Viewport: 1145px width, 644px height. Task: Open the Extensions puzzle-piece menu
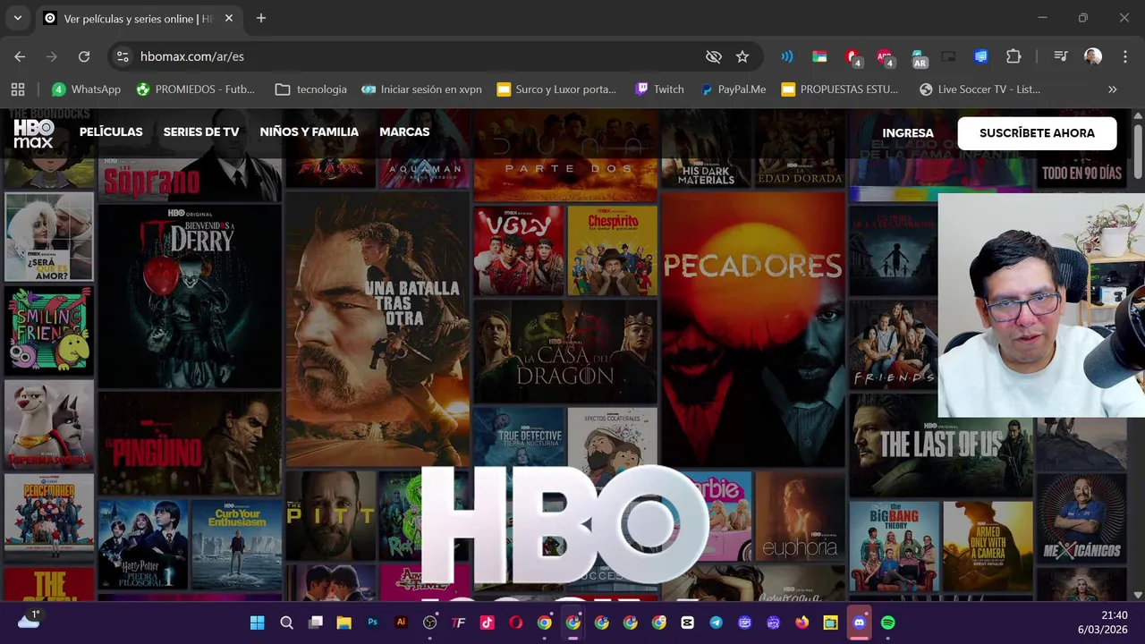1014,56
